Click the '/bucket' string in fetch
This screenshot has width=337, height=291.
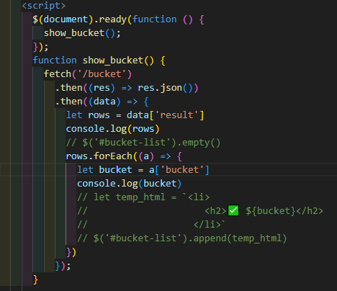[x=102, y=74]
